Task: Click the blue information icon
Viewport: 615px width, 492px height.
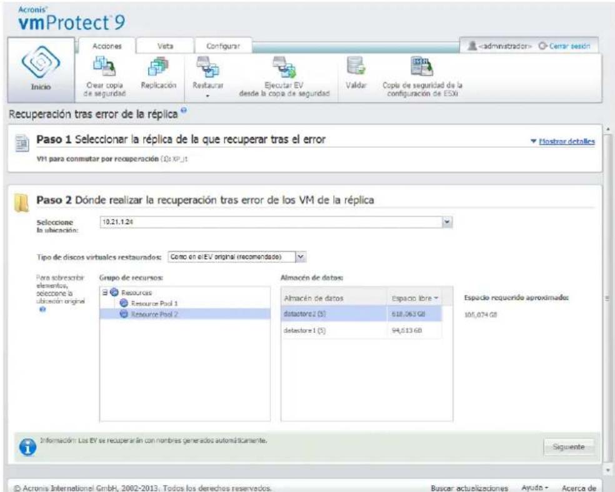Action: click(x=27, y=447)
